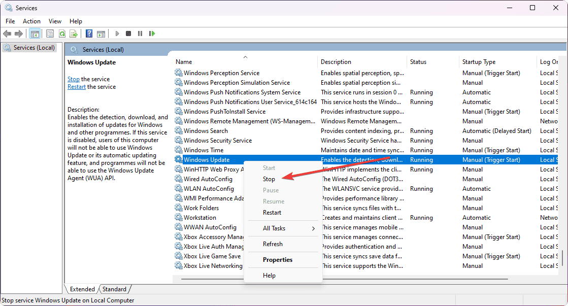
Task: Click the Forward navigation arrow icon
Action: [x=19, y=33]
